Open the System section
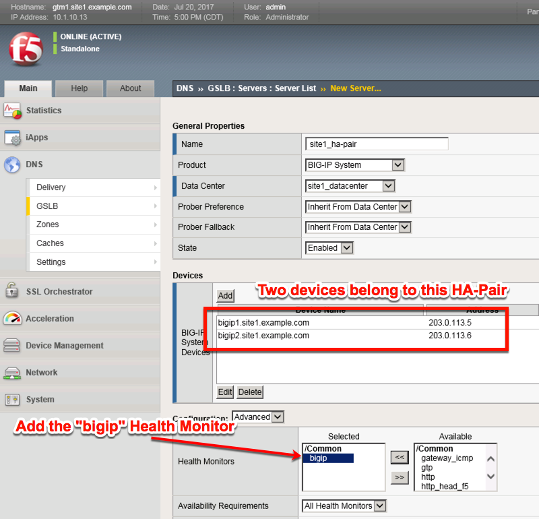 80,399
